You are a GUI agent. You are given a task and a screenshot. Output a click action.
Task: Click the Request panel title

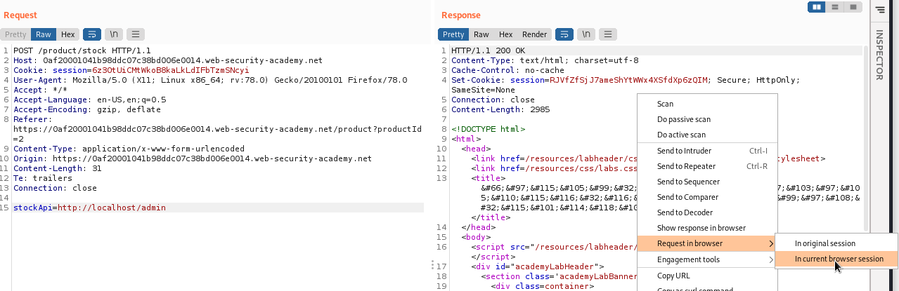pyautogui.click(x=20, y=15)
